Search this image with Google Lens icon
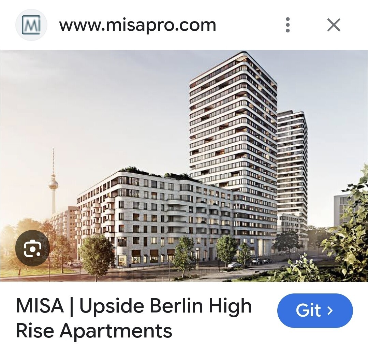Image resolution: width=368 pixels, height=346 pixels. (x=32, y=248)
